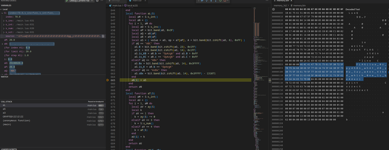This screenshot has width=389, height=150.
Task: Click the Continue debug button
Action: pos(202,1)
